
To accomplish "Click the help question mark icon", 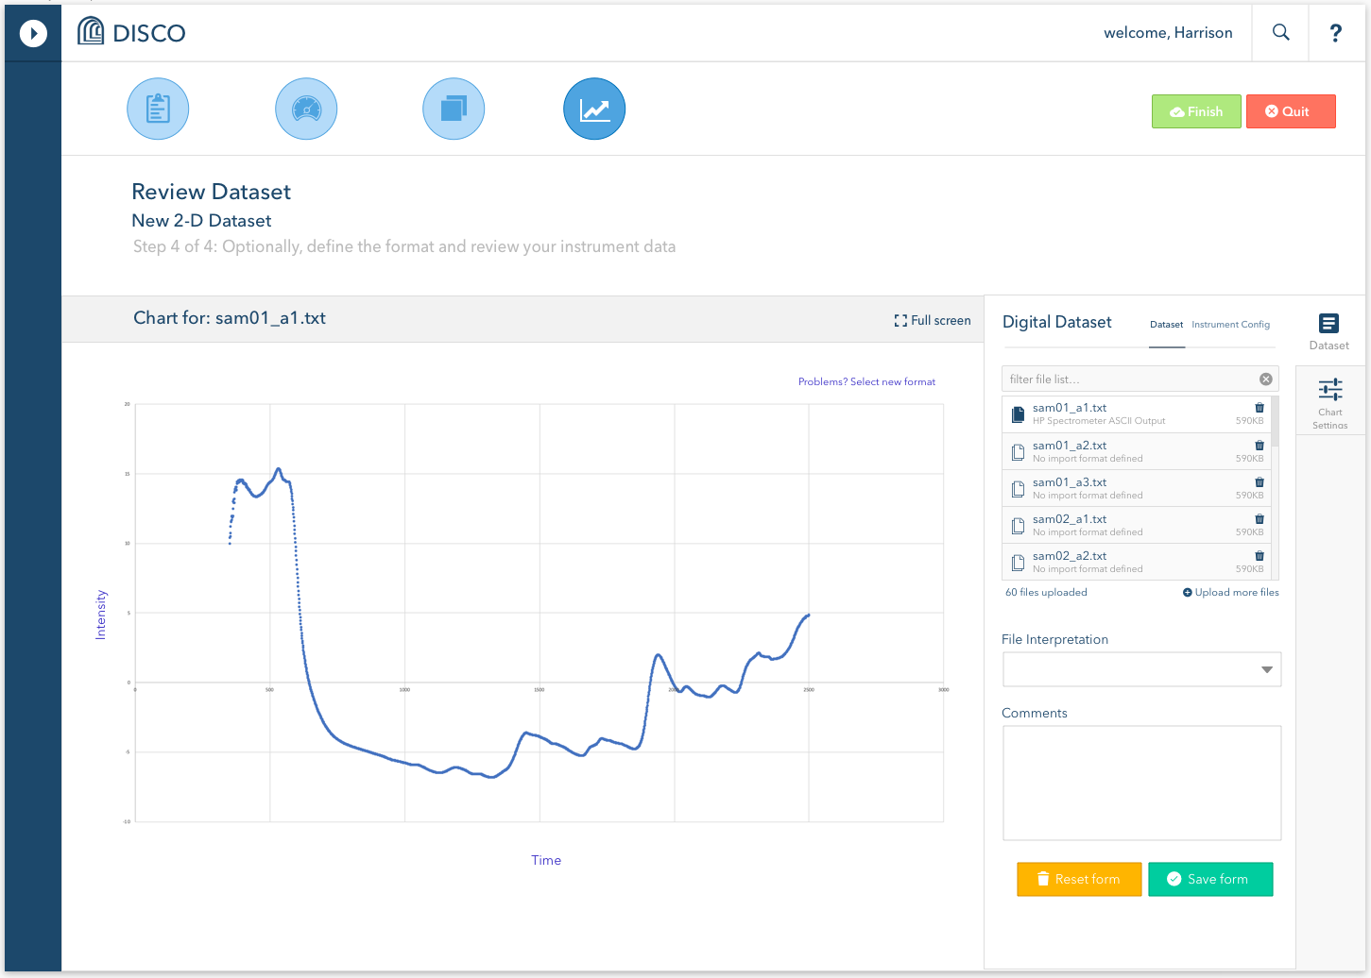I will pos(1335,32).
